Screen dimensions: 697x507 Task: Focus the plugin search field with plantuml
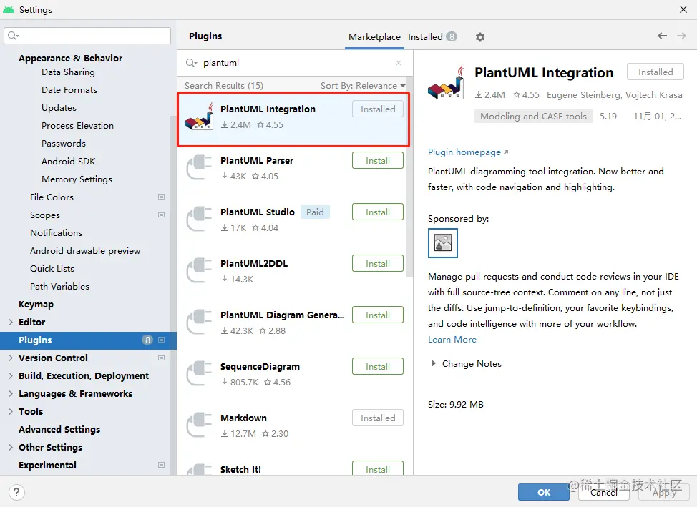(x=293, y=63)
